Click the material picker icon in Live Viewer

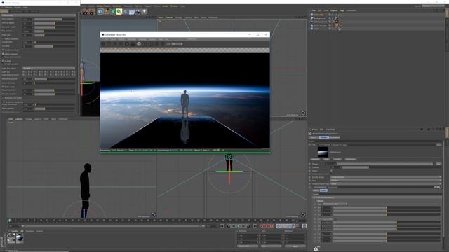163,44
